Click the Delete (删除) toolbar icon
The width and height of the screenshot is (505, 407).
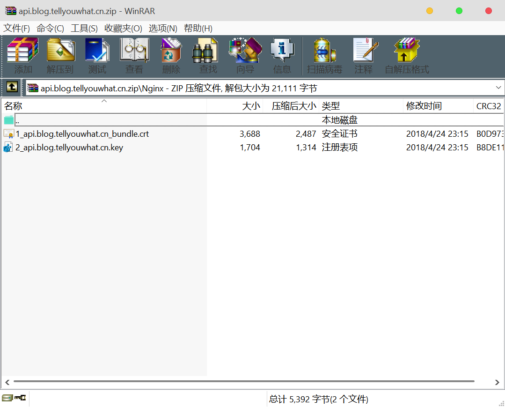pyautogui.click(x=171, y=56)
